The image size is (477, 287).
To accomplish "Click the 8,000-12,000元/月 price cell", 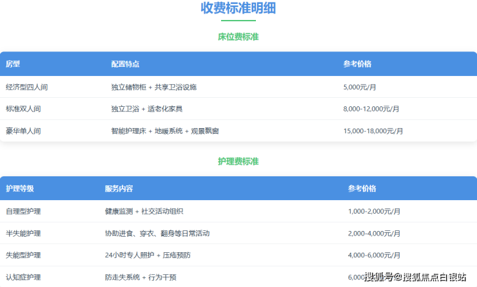I will (371, 109).
